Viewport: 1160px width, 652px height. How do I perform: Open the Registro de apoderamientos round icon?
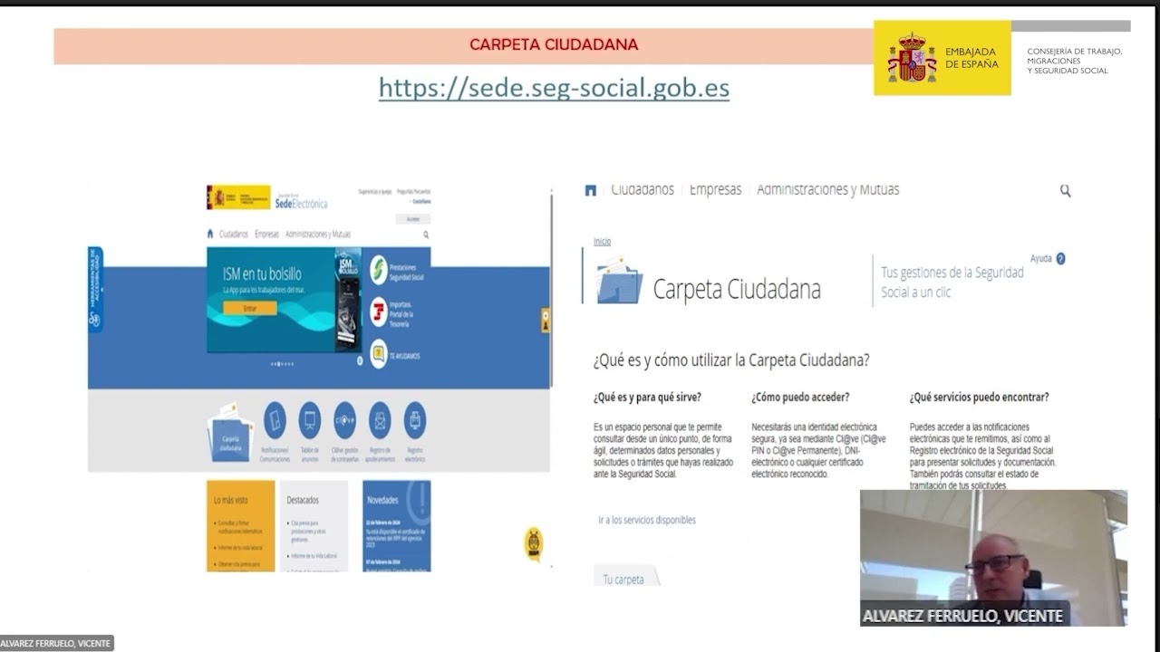381,420
